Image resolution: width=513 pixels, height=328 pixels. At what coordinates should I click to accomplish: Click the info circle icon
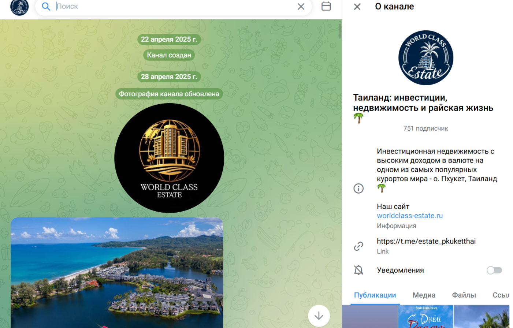point(358,188)
